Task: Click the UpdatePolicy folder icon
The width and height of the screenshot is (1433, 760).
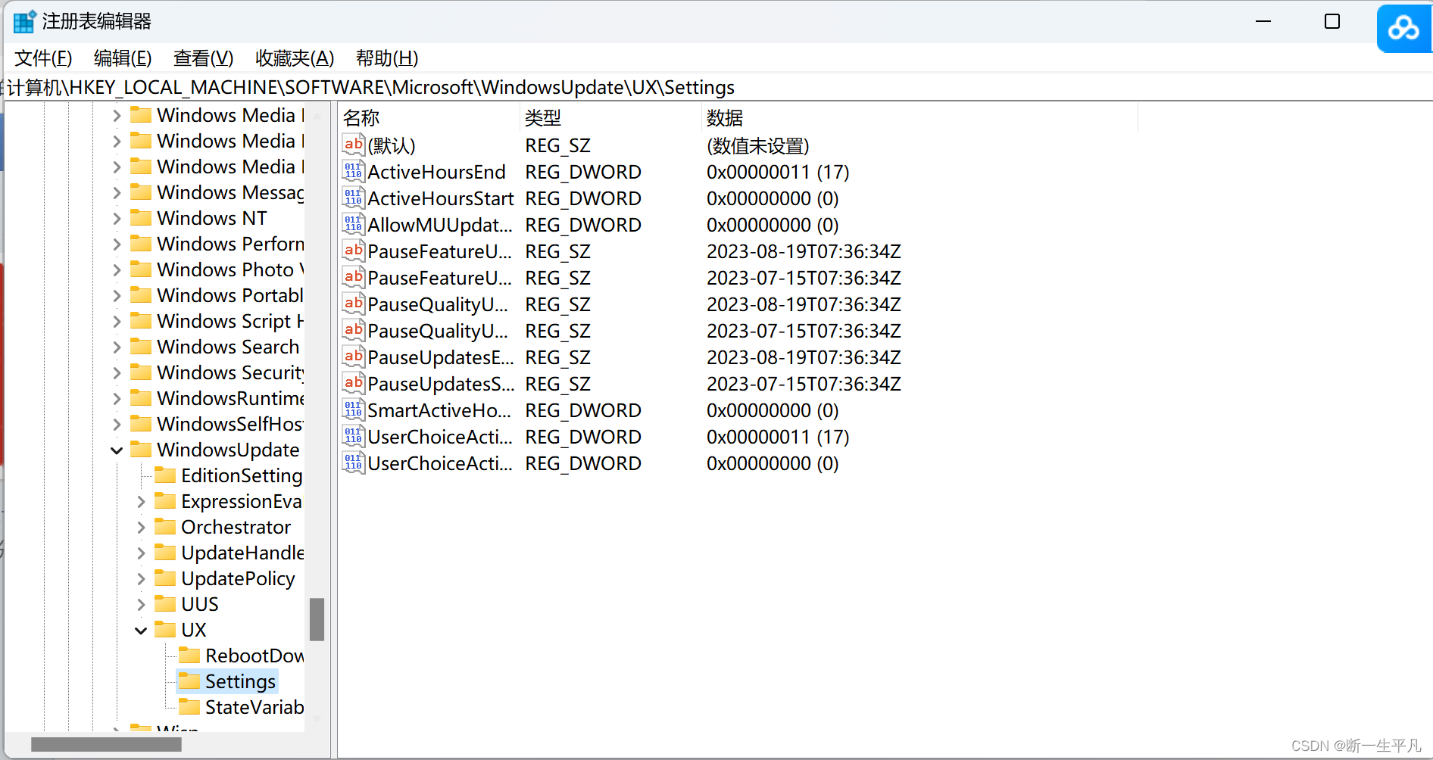Action: pos(165,578)
